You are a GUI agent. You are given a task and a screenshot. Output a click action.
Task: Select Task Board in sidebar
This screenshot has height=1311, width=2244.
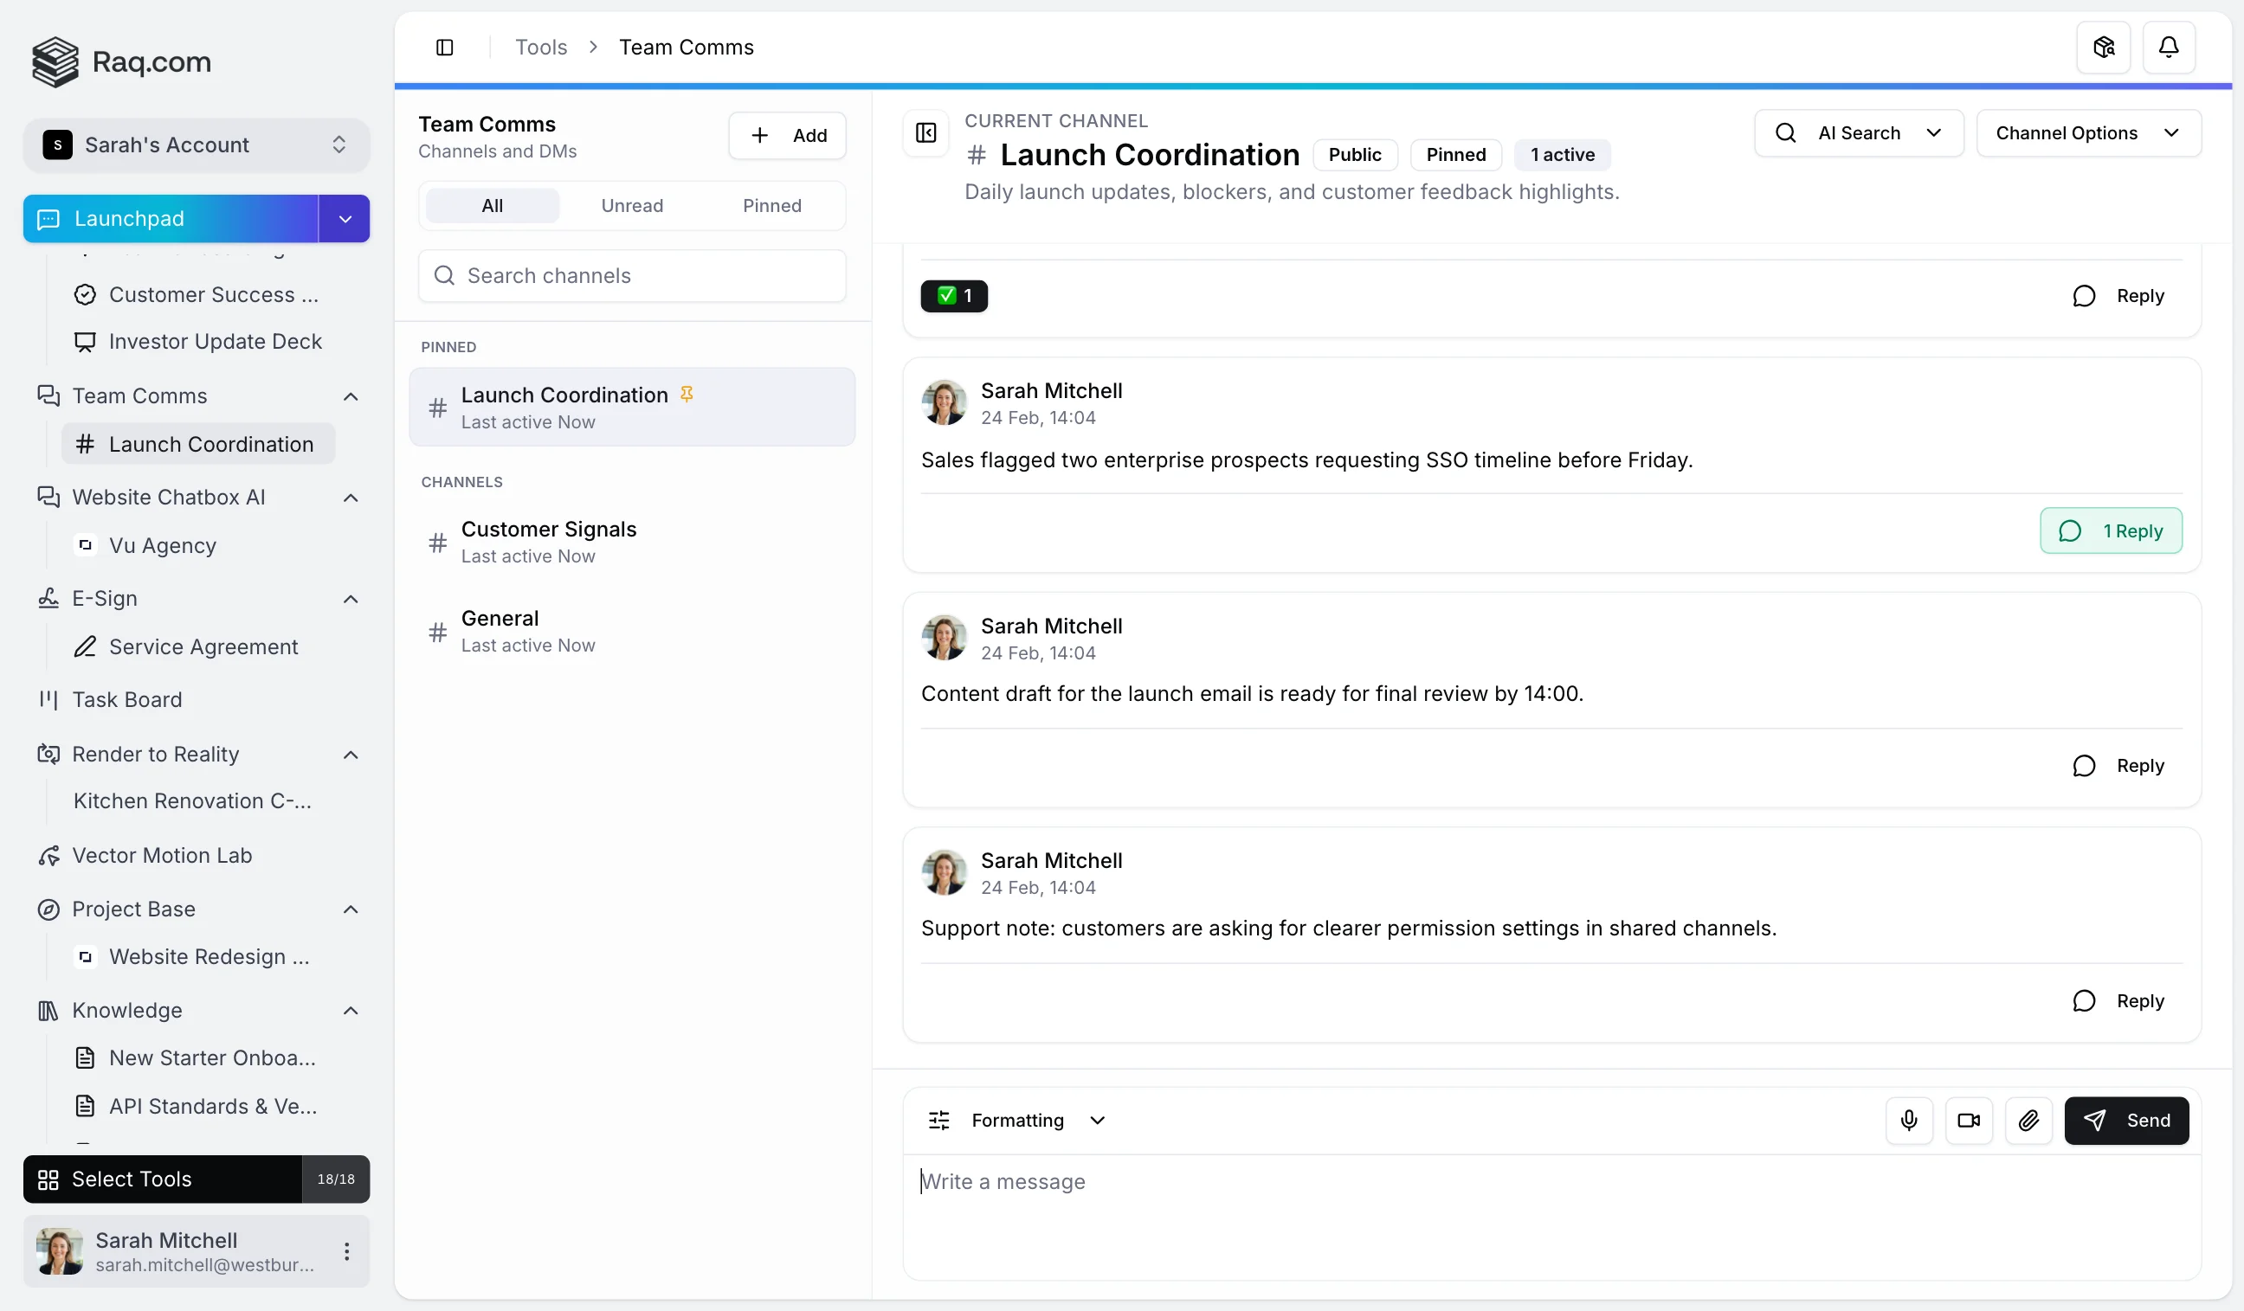(x=127, y=699)
